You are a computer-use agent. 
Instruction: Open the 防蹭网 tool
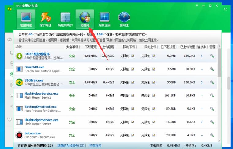(85, 19)
